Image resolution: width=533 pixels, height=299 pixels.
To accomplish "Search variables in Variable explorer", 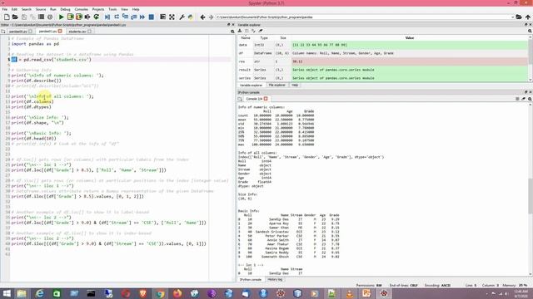I will [530, 31].
